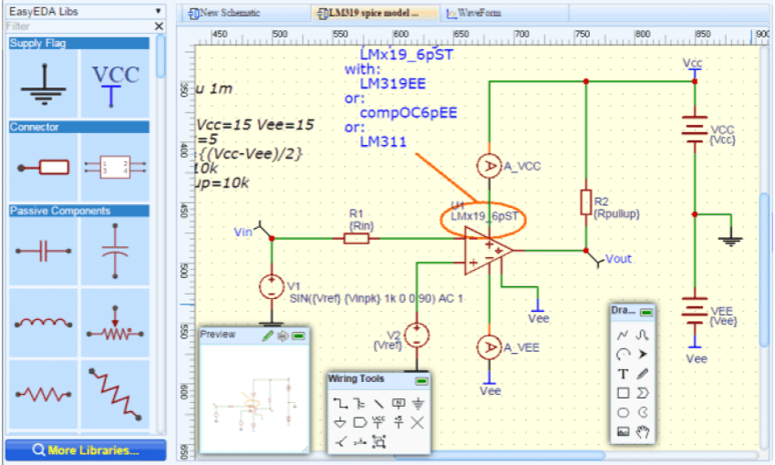Pick the ground symbol in Wiring Tools

coord(418,402)
